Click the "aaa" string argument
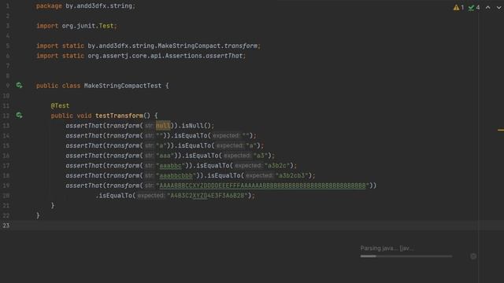504x283 pixels. pyautogui.click(x=165, y=156)
